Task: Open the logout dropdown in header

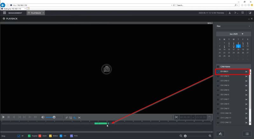Action: click(x=236, y=13)
